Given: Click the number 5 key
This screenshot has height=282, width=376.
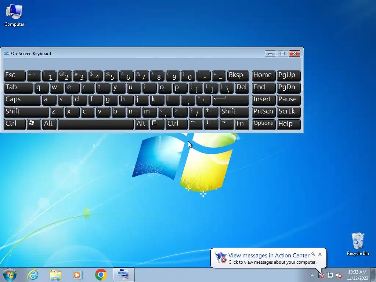Looking at the screenshot, I should pos(111,76).
